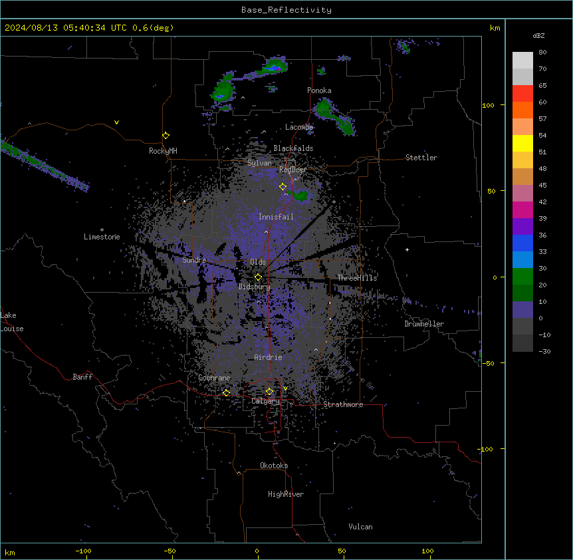The width and height of the screenshot is (573, 560).
Task: Click the HighRiver town label
Action: tap(286, 494)
